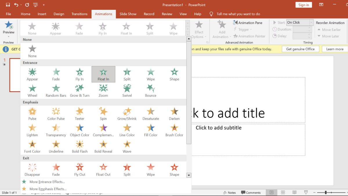
Task: Select the Zoom entrance effect
Action: coord(103,91)
